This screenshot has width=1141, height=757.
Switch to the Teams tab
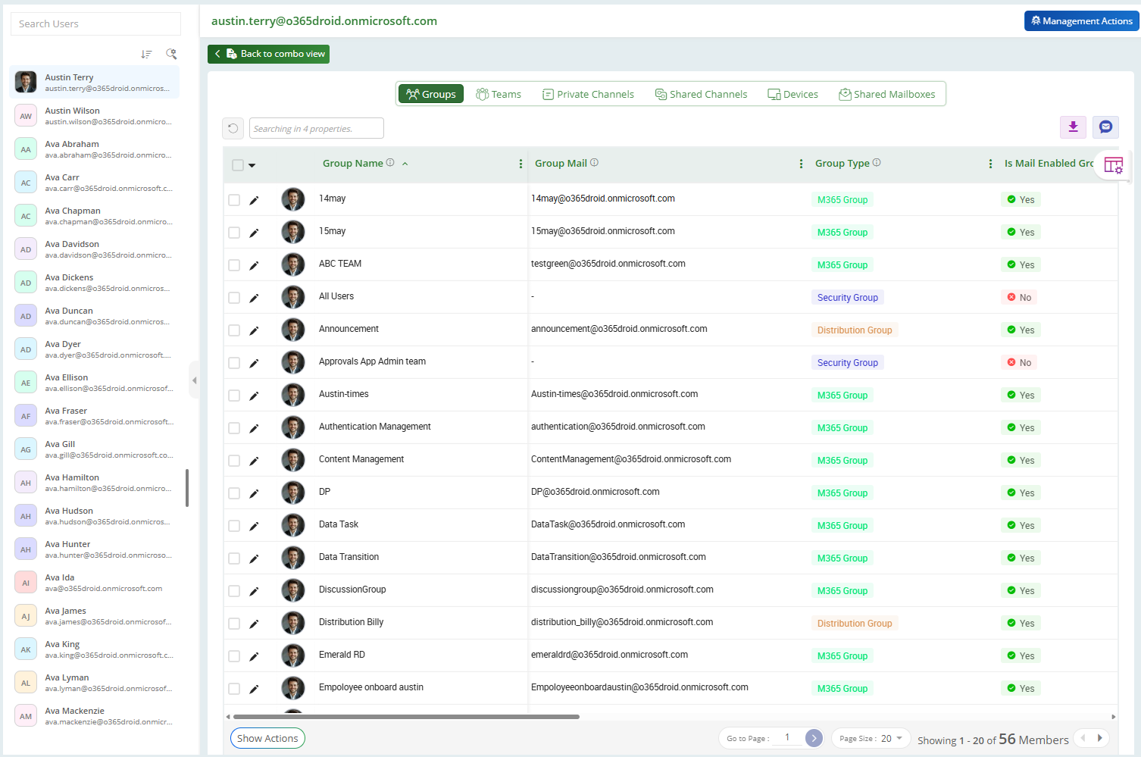499,93
